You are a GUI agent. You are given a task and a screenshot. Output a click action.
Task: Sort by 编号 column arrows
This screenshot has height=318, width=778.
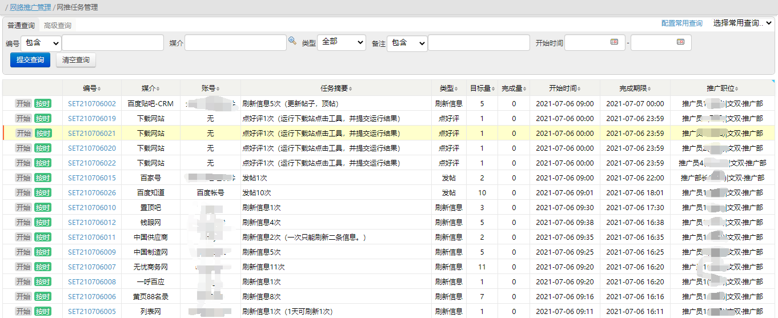point(99,88)
